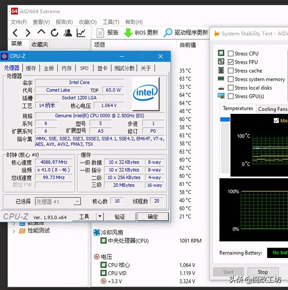Click the Intel logo in CPU-Z
Image resolution: width=288 pixels, height=290 pixels.
coord(146,94)
